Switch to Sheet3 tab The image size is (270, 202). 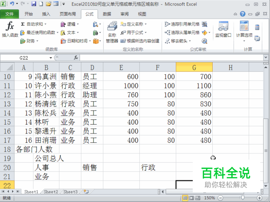70,192
